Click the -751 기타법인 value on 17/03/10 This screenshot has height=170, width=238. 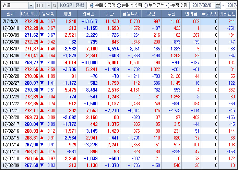point(230,28)
